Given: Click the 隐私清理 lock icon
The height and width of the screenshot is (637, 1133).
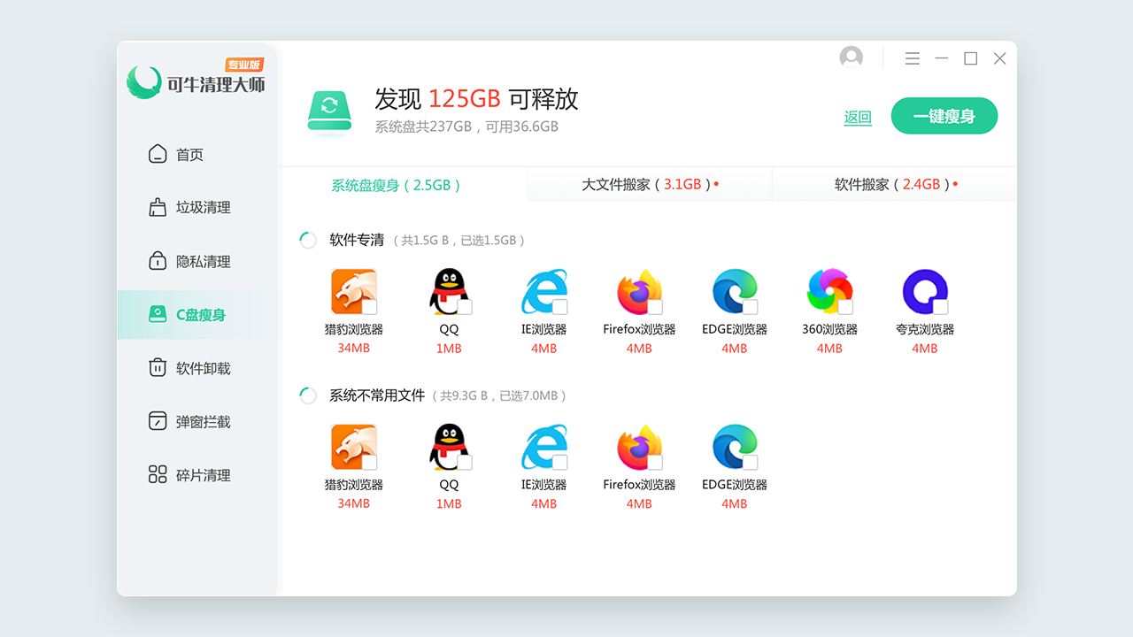Looking at the screenshot, I should pyautogui.click(x=158, y=261).
